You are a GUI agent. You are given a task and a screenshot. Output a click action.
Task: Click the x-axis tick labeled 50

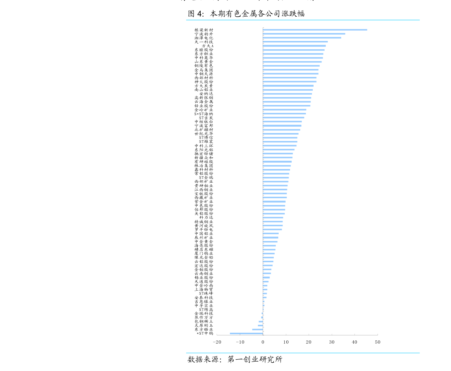coord(378,342)
